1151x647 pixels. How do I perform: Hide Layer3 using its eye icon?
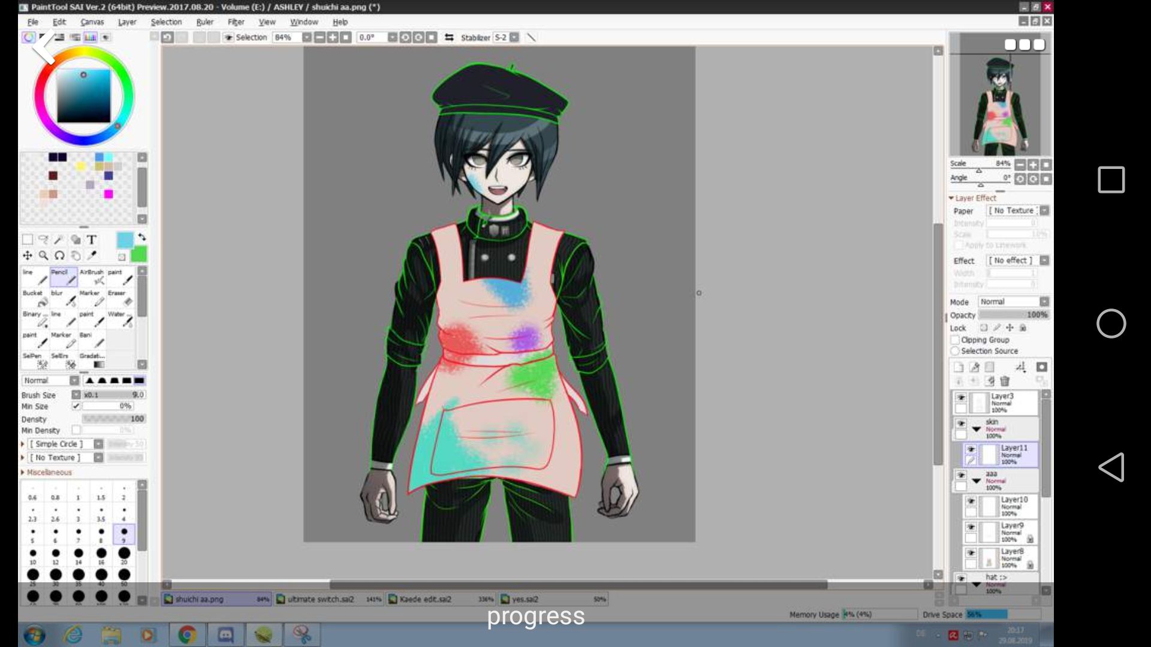(x=960, y=398)
